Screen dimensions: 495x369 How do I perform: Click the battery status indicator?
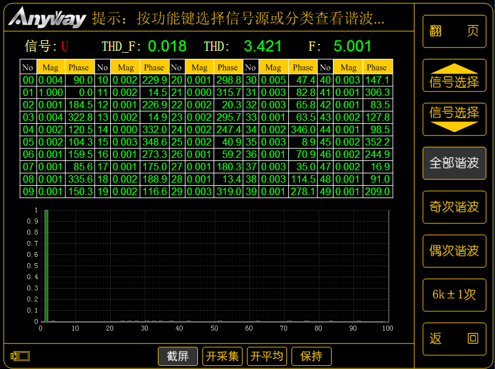(x=20, y=356)
